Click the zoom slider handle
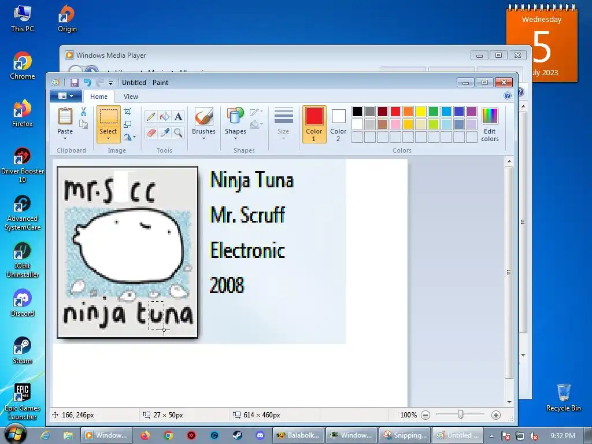592x444 pixels. (460, 415)
